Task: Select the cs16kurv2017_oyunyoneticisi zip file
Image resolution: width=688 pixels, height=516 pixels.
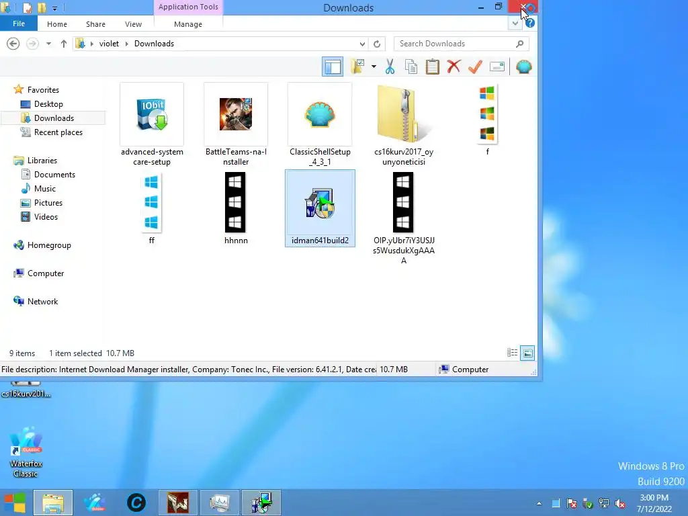Action: click(404, 124)
